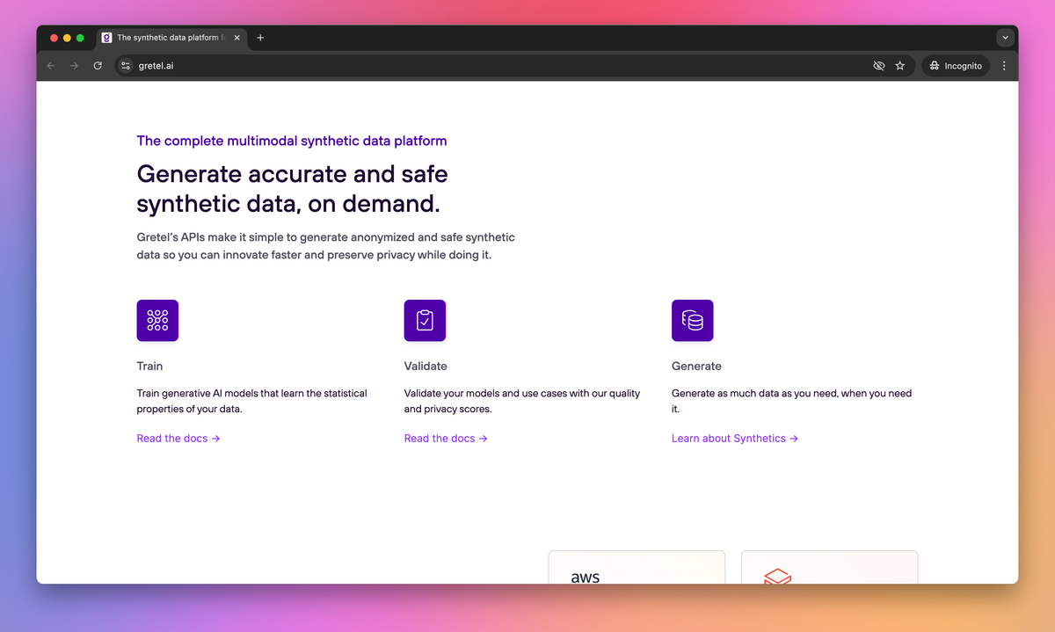
Task: Bookmark this page with the star icon
Action: pos(899,66)
